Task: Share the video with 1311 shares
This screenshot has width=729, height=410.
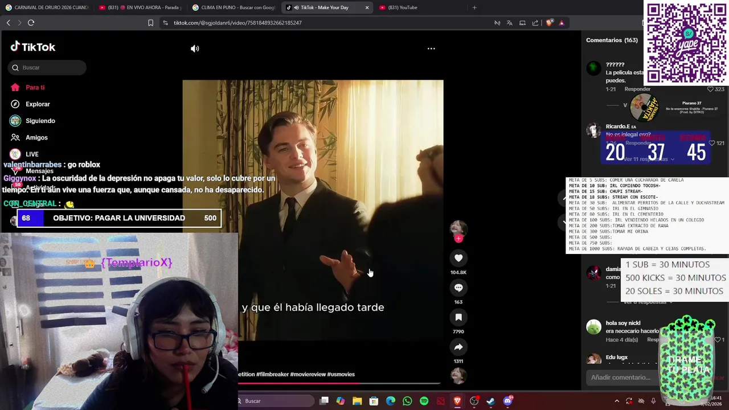Action: pyautogui.click(x=458, y=347)
